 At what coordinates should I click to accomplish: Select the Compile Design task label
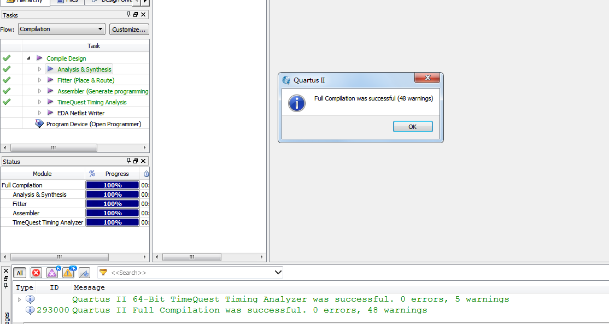66,58
